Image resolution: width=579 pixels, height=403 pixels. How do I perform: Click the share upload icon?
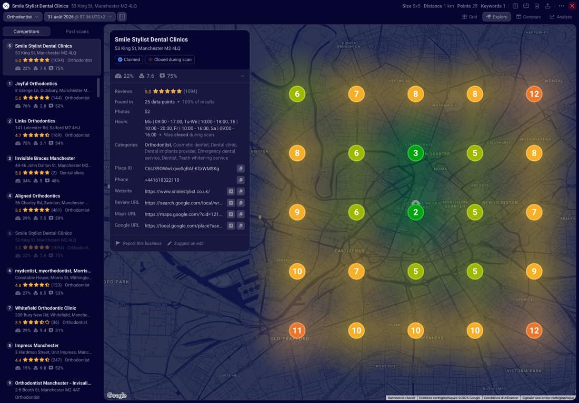point(547,6)
